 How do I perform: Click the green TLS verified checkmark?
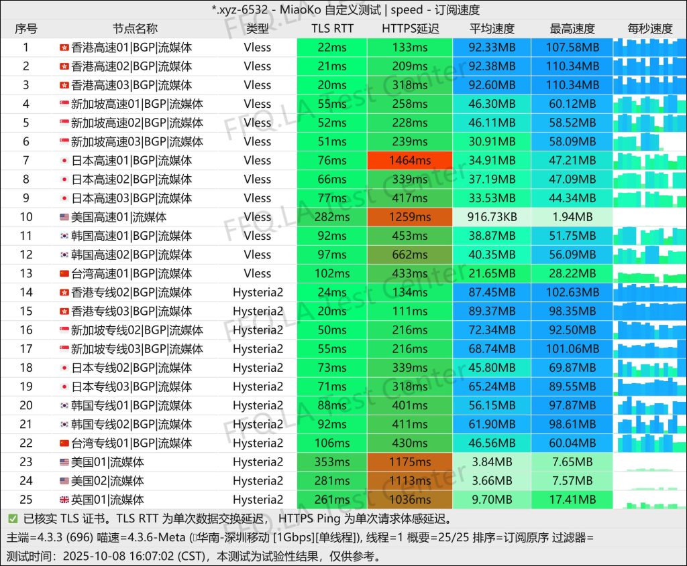tap(13, 518)
